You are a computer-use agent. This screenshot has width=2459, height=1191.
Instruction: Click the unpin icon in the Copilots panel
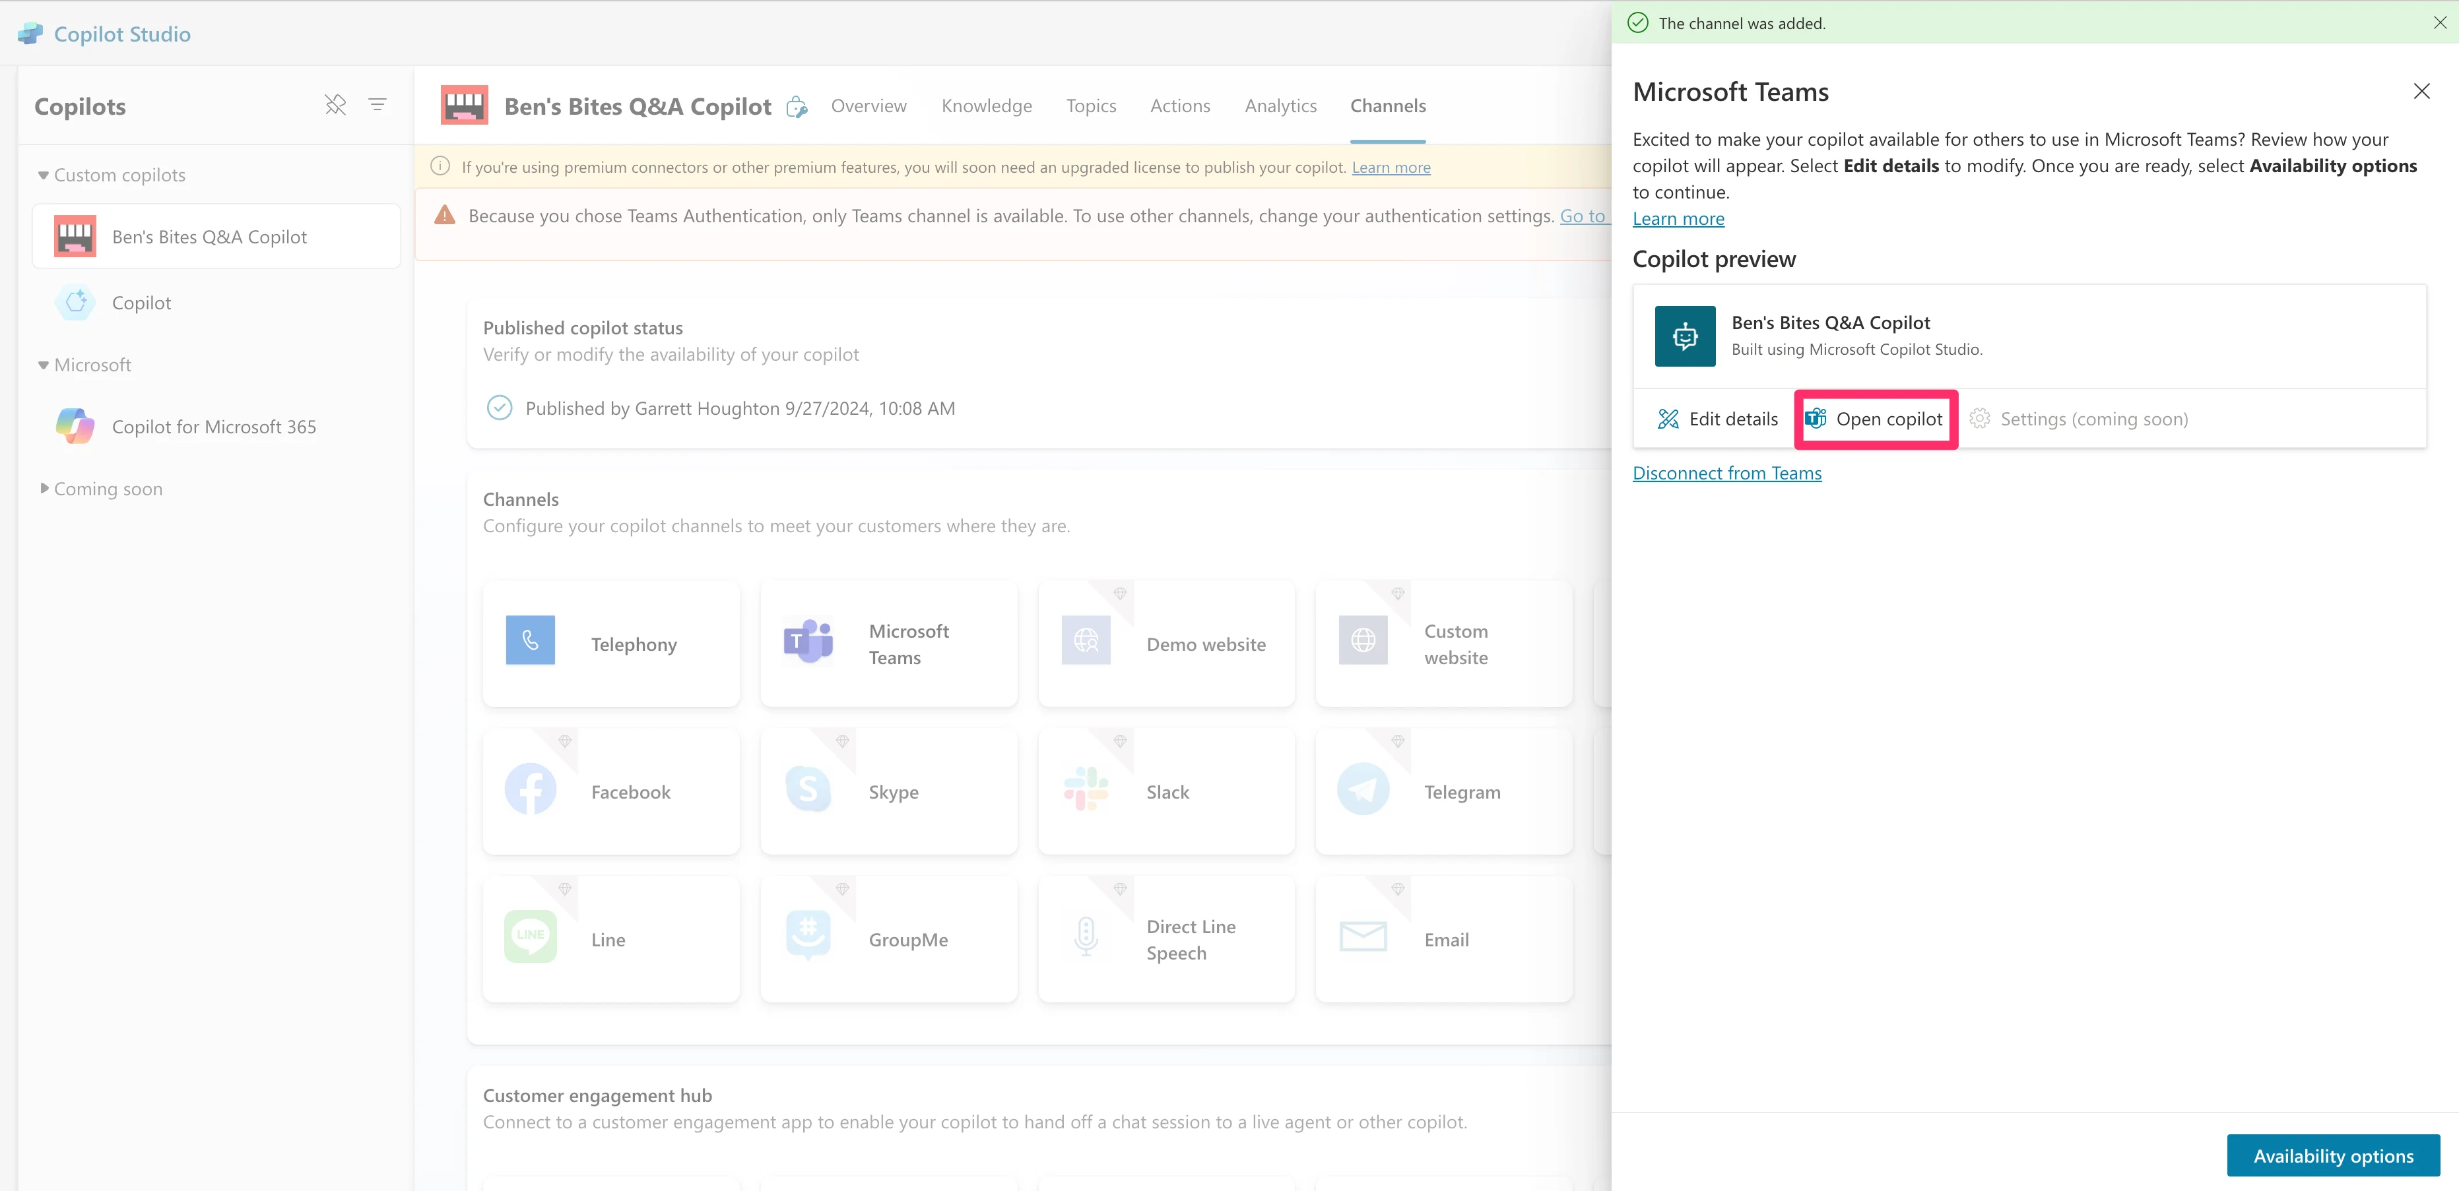(x=335, y=105)
